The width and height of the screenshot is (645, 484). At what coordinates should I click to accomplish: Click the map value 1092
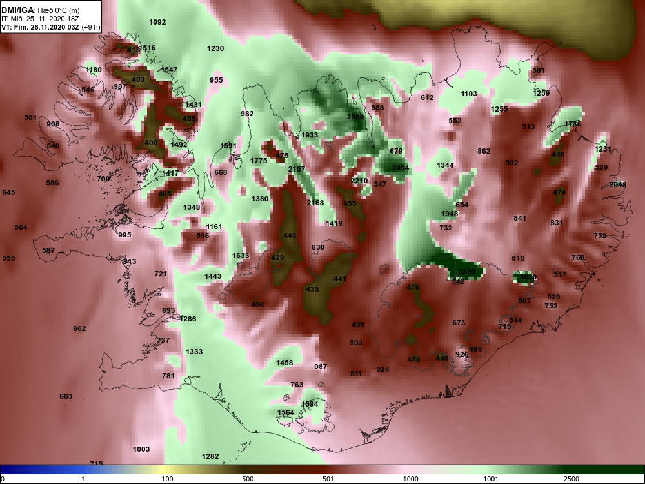click(x=157, y=22)
